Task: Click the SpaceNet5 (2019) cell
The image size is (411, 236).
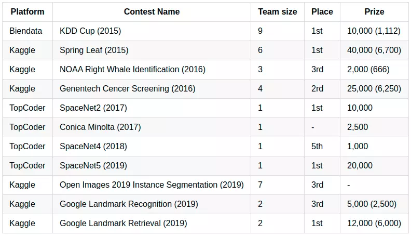Action: click(x=93, y=166)
